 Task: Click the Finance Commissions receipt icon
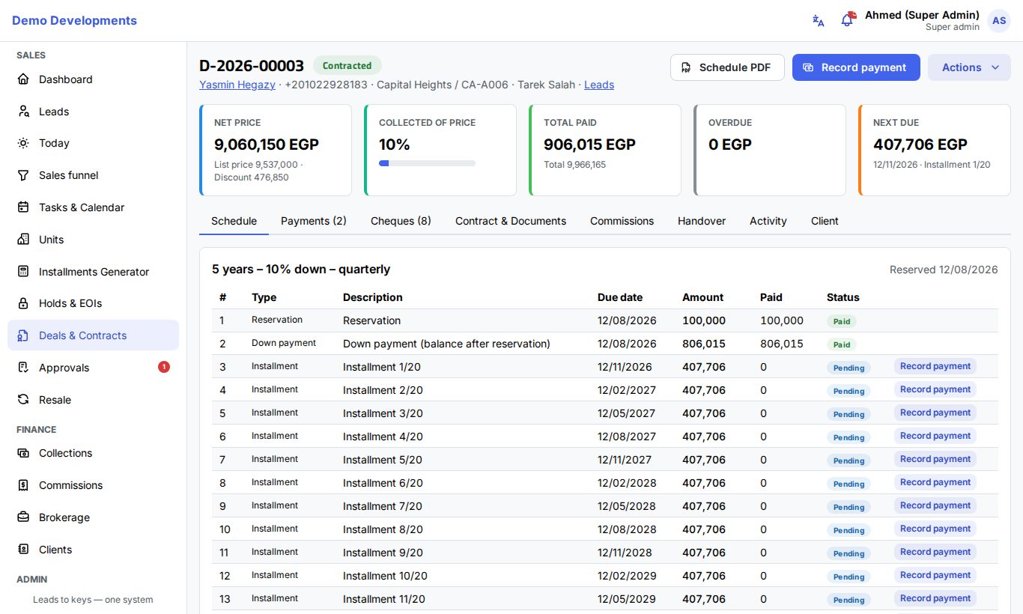click(x=23, y=485)
